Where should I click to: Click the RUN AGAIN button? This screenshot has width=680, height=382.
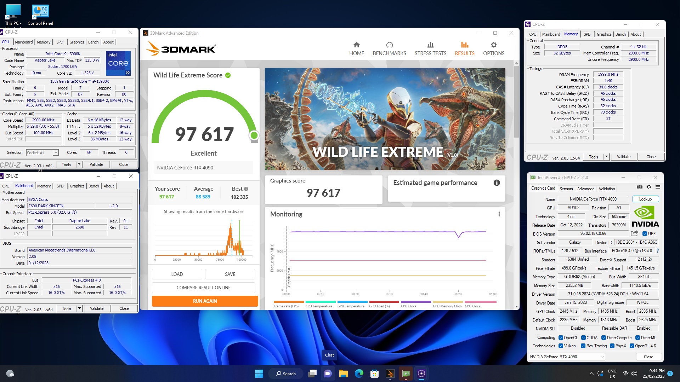205,301
